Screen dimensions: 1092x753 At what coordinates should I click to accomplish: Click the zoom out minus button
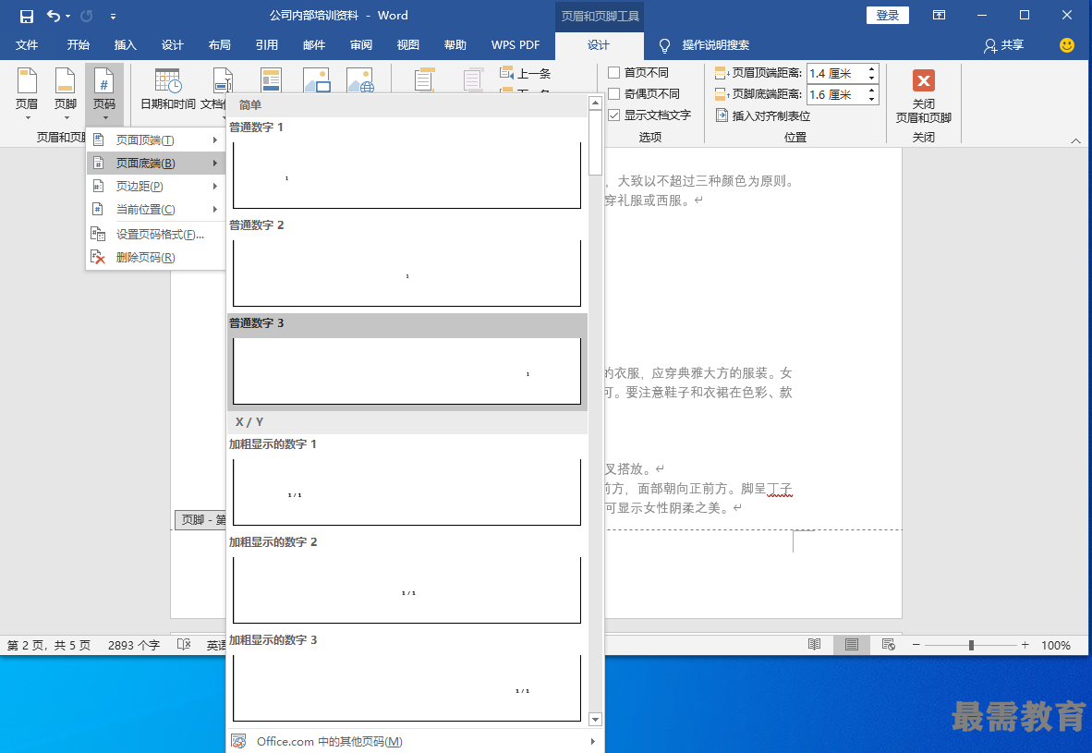[916, 646]
